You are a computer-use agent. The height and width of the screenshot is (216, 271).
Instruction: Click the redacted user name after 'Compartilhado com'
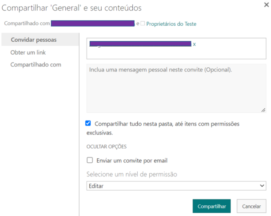click(92, 24)
